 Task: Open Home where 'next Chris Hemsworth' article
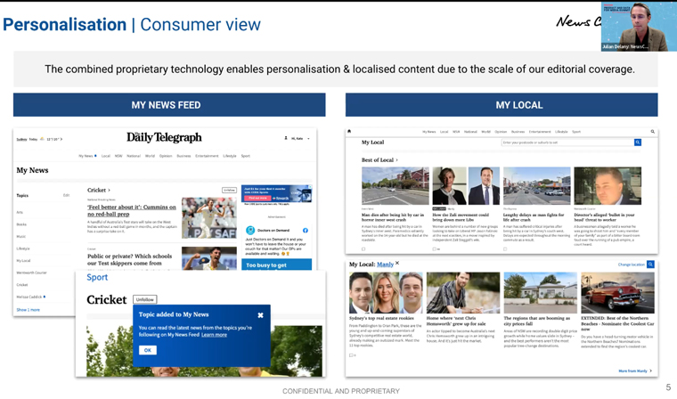[x=456, y=321]
